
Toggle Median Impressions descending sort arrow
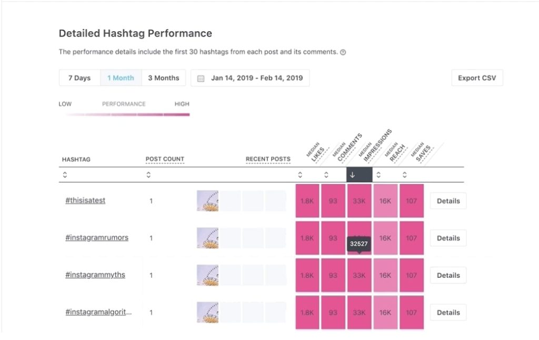[x=353, y=175]
